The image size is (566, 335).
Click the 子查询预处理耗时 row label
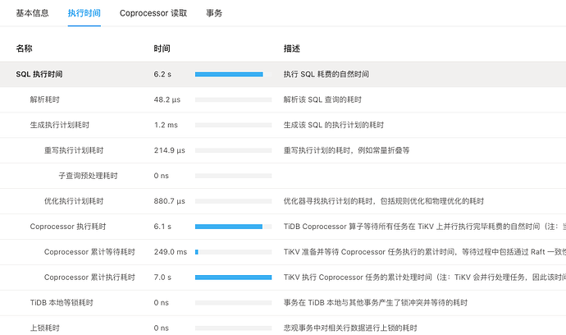88,176
